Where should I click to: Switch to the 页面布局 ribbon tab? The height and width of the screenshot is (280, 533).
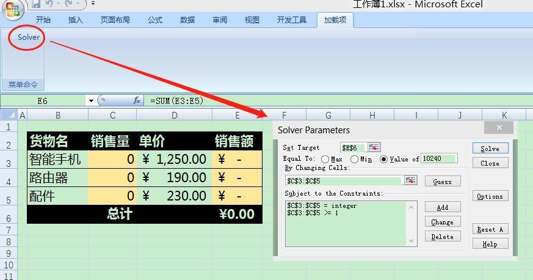click(x=115, y=20)
